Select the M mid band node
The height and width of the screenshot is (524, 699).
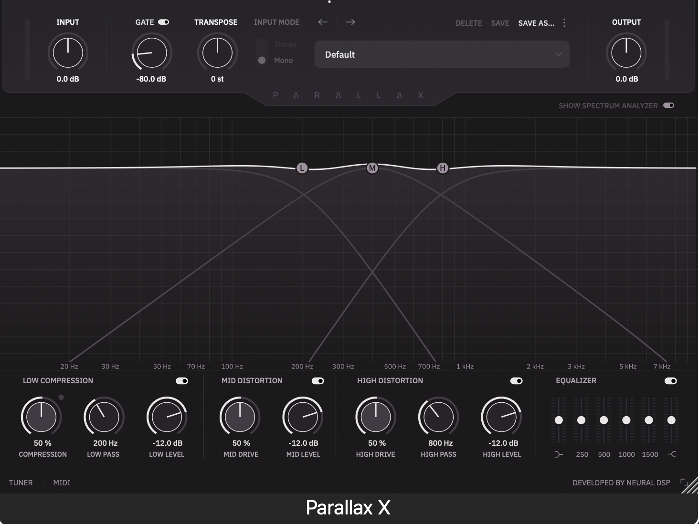pyautogui.click(x=372, y=168)
